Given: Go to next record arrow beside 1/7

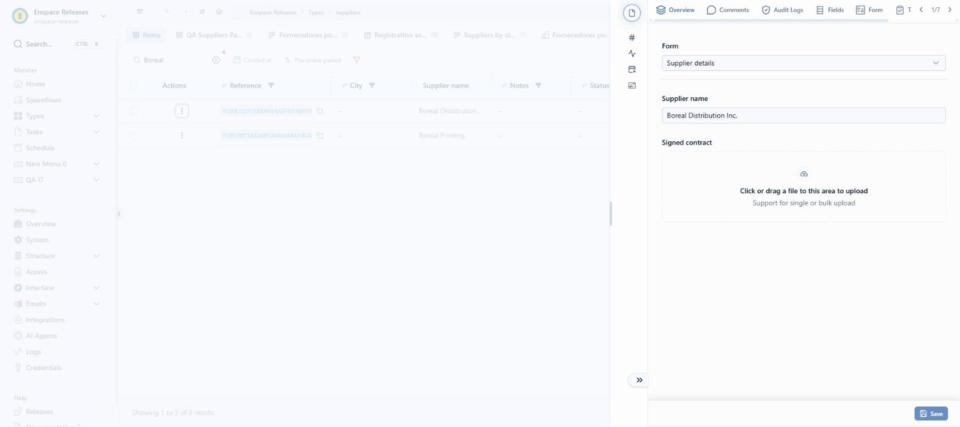Looking at the screenshot, I should [x=950, y=10].
